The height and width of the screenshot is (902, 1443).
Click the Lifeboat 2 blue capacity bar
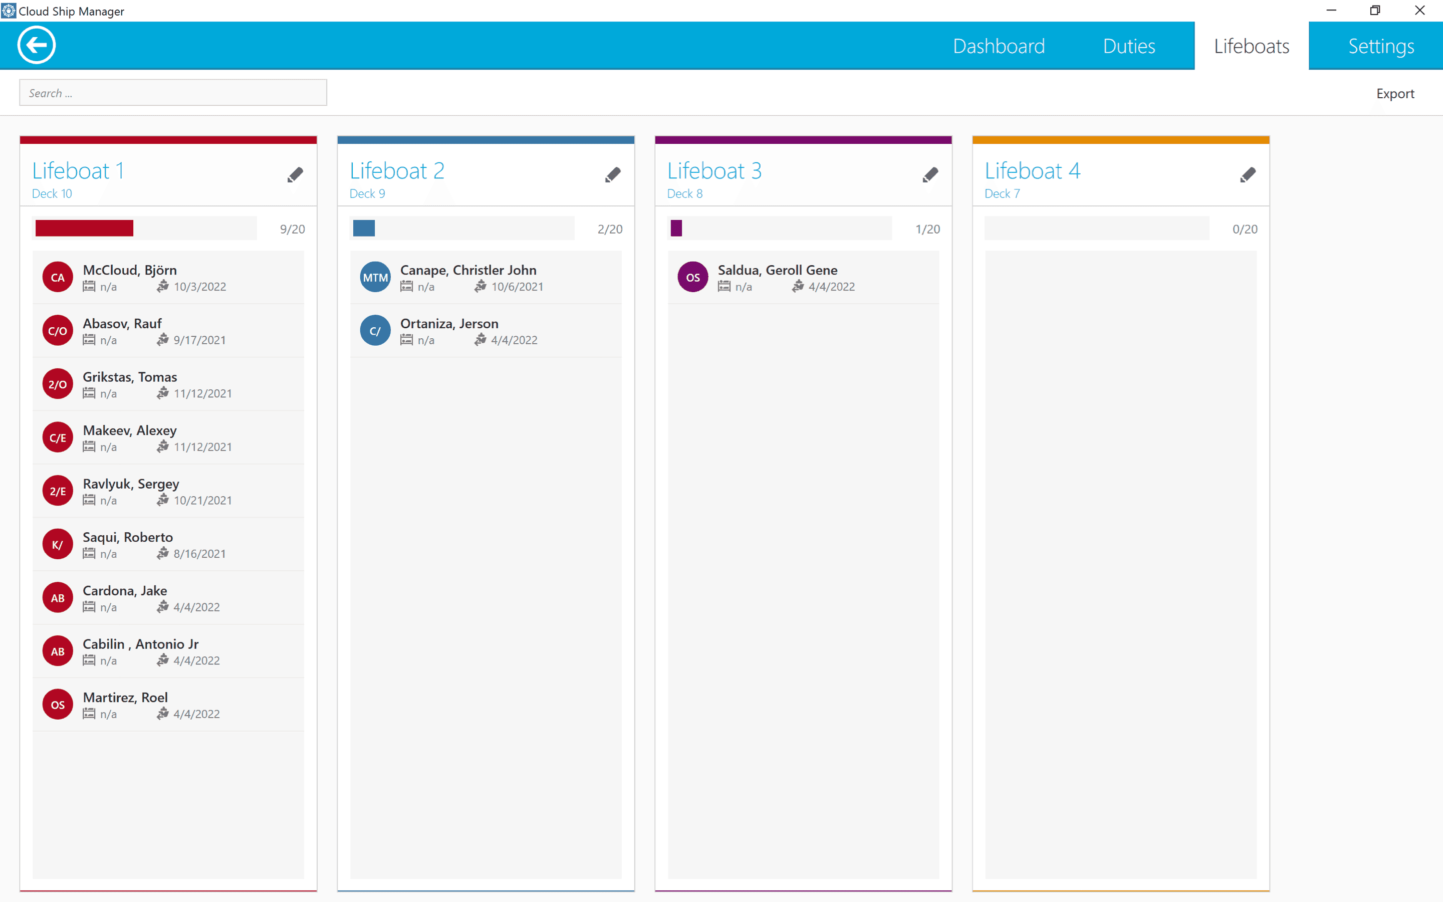tap(364, 229)
